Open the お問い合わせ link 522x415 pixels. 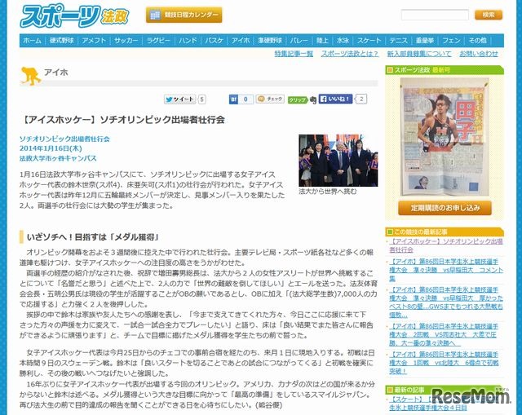pos(479,54)
